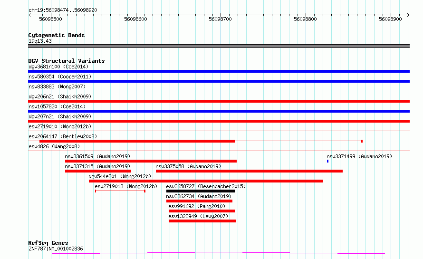This screenshot has height=259, width=423.
Task: Click the 56098700 ruler position marker
Action: (220, 19)
